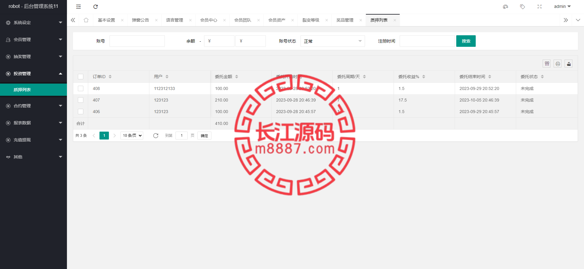Click page number 1 button
584x269 pixels.
pos(104,136)
